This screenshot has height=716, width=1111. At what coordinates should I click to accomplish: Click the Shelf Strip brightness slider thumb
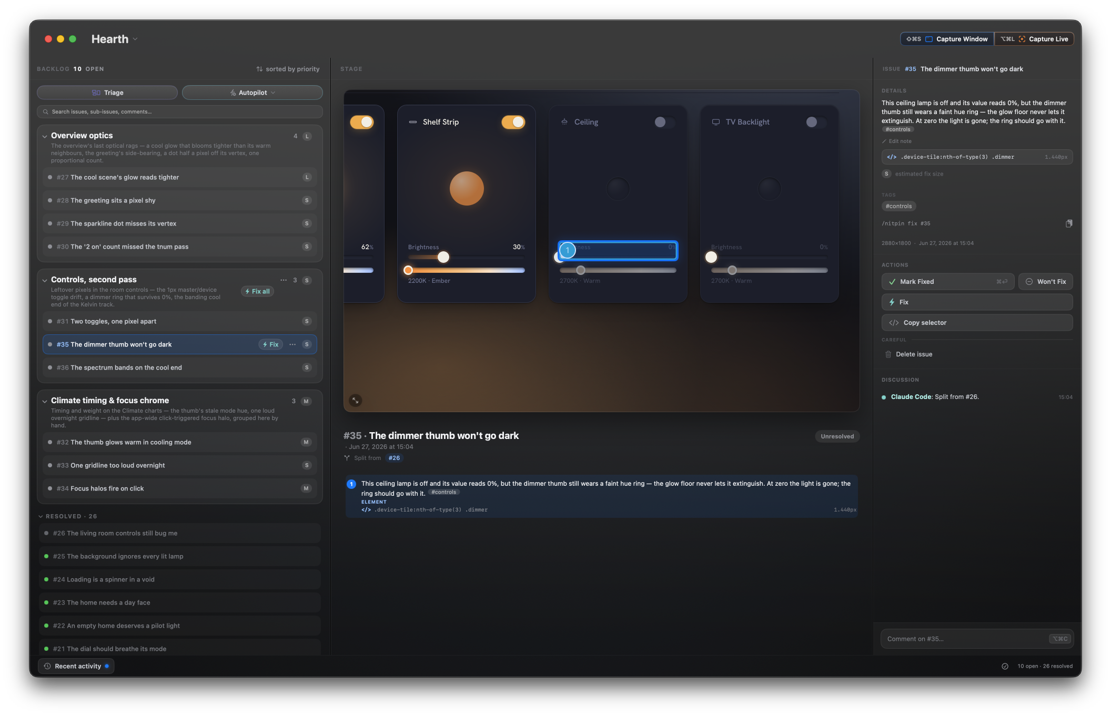point(443,257)
